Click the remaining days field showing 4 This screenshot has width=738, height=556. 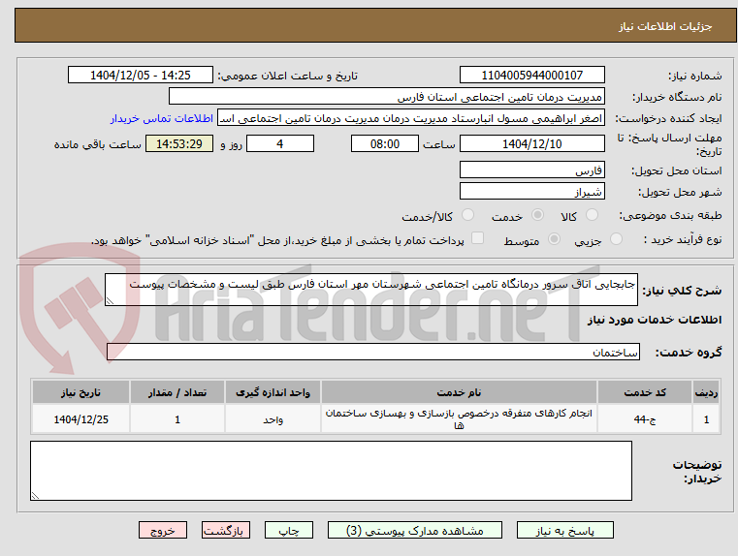click(280, 143)
